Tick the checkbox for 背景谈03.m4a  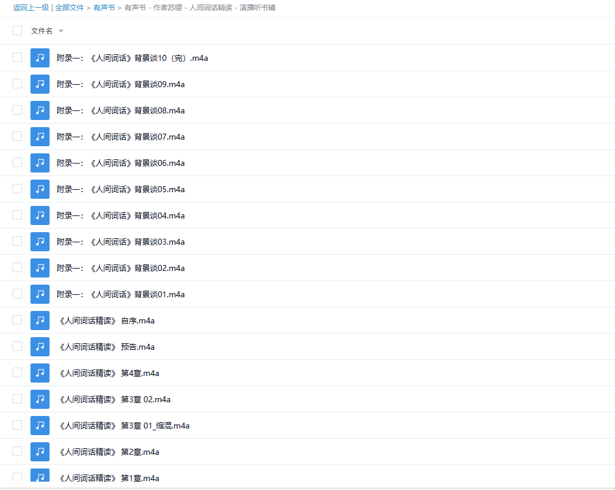click(17, 242)
